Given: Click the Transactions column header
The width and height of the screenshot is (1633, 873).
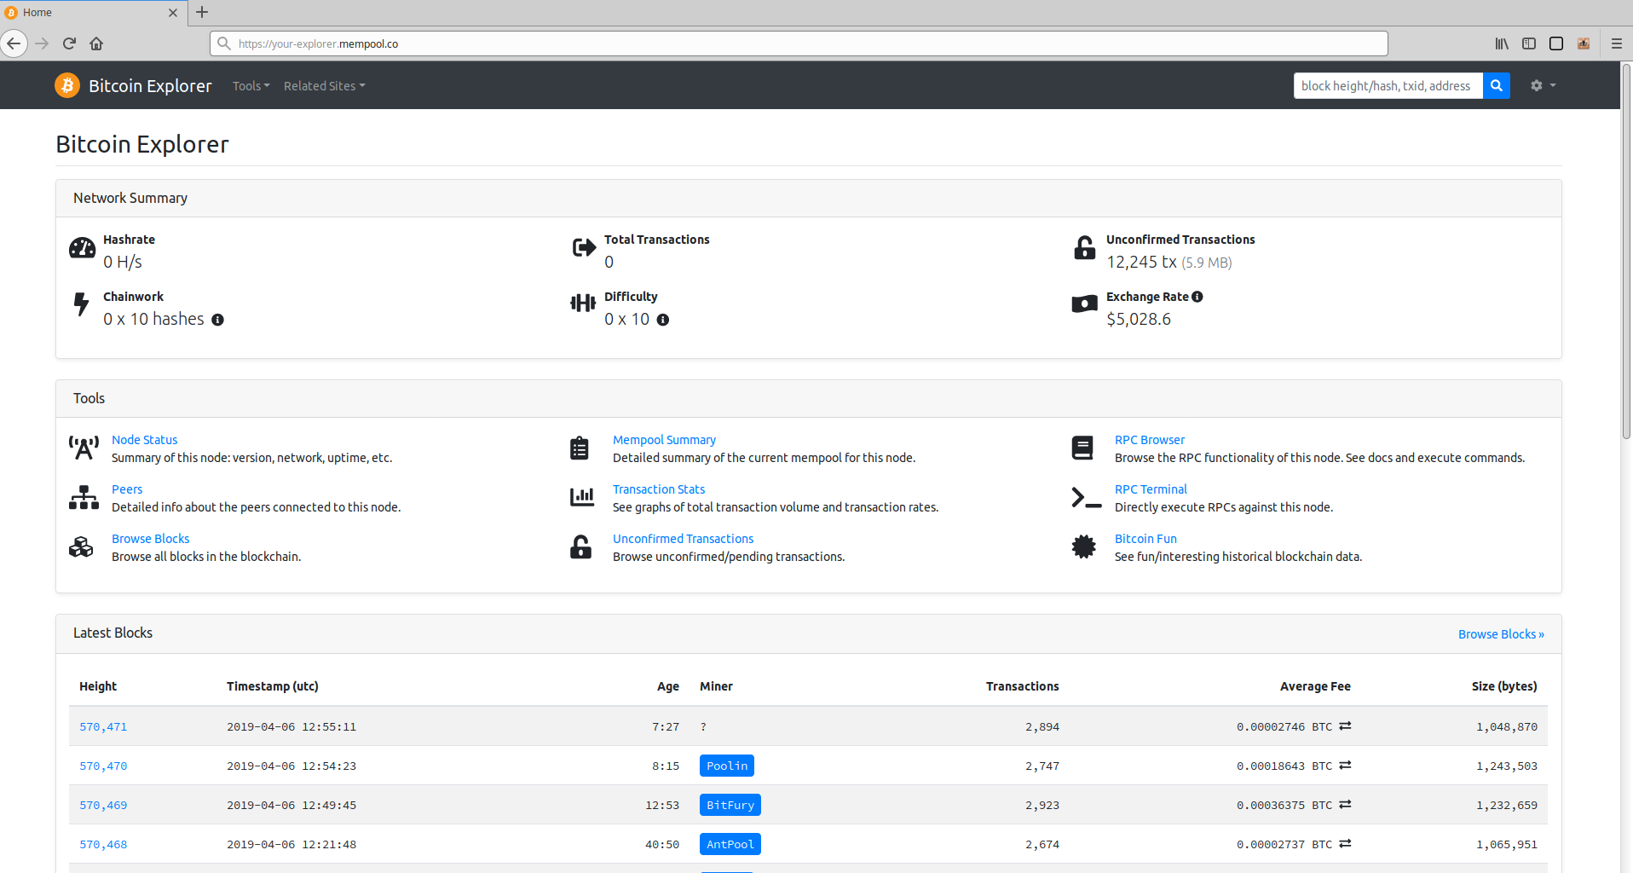Looking at the screenshot, I should coord(1022,686).
